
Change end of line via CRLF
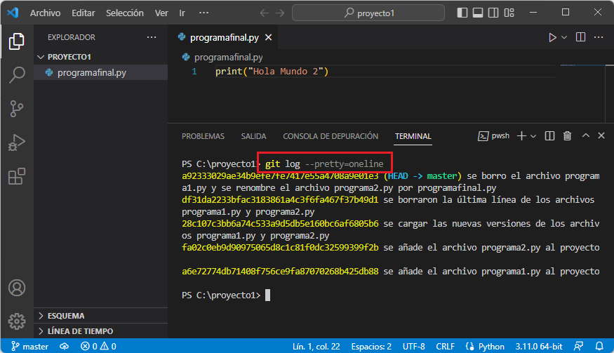(x=445, y=347)
